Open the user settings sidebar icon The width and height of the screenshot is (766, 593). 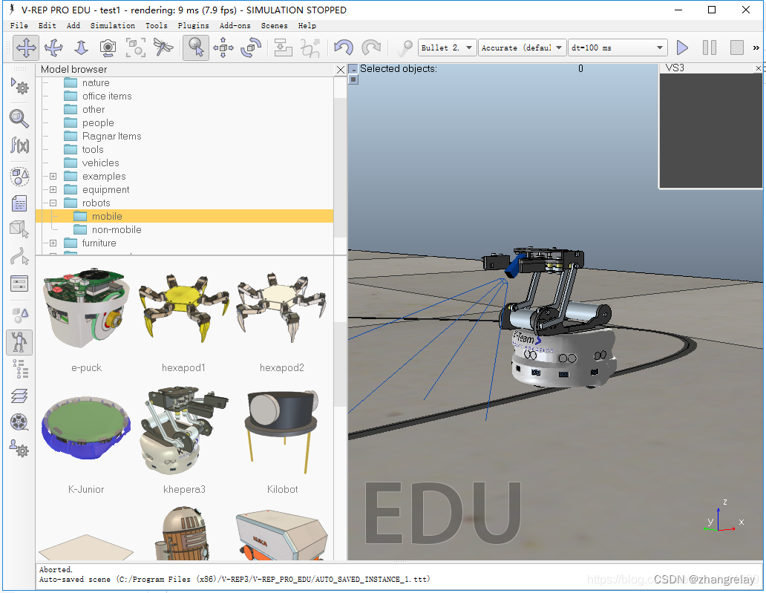tap(19, 448)
